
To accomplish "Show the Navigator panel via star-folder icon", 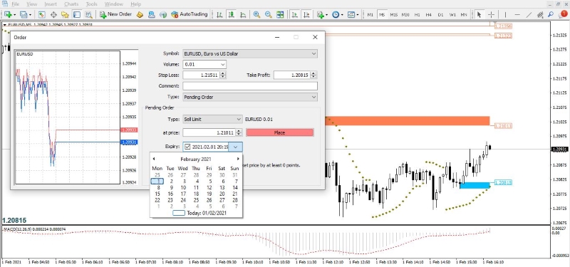I will pos(65,14).
